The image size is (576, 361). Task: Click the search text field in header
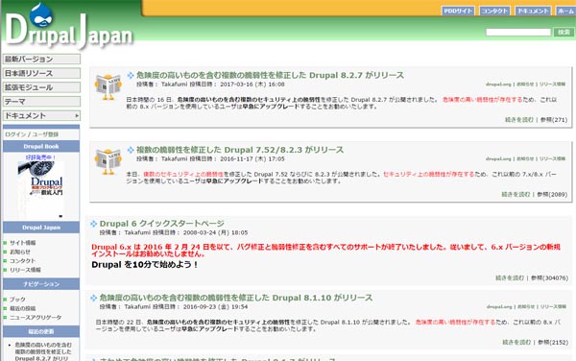(x=518, y=33)
